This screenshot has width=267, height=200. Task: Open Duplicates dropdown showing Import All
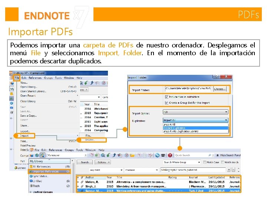[195, 120]
